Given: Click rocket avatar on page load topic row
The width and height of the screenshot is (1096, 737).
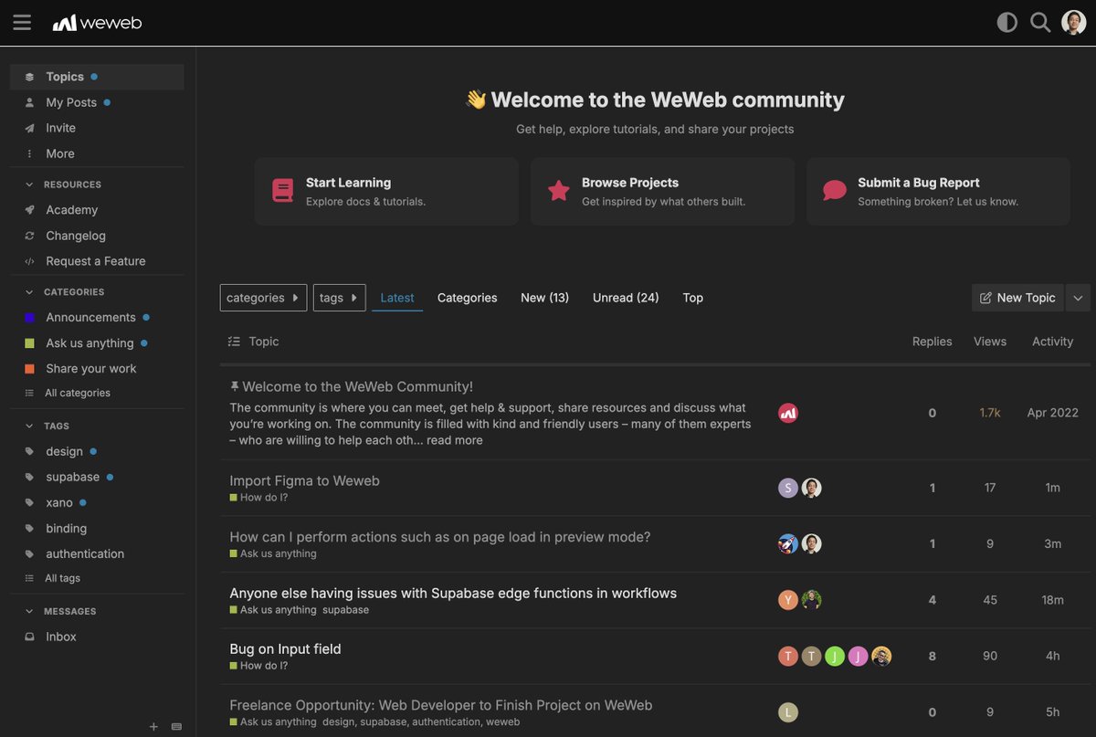Looking at the screenshot, I should coord(788,544).
